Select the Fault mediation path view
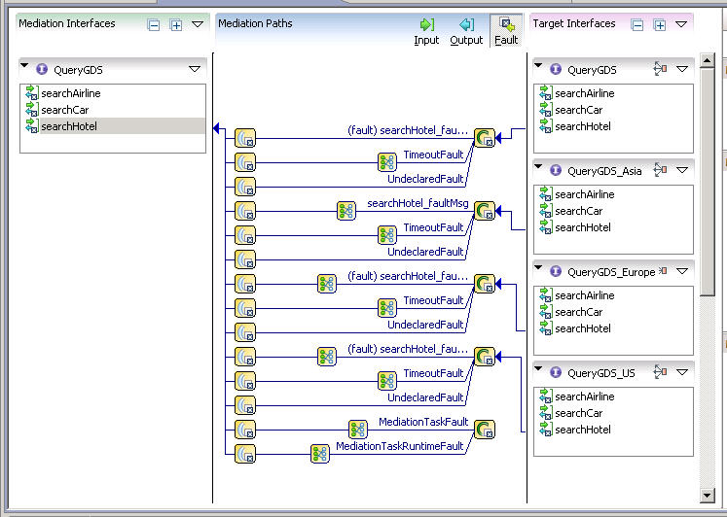The image size is (727, 517). 506,31
